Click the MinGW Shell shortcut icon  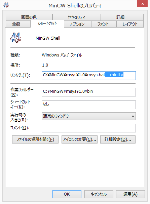point(16,38)
